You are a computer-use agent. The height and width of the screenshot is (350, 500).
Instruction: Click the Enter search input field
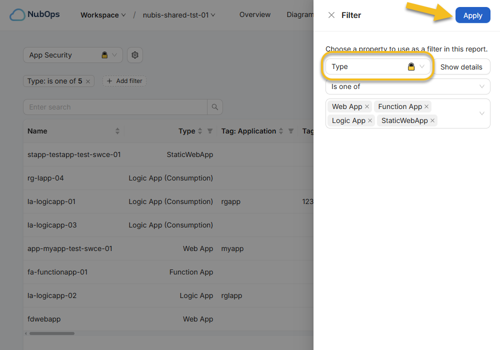(x=115, y=107)
